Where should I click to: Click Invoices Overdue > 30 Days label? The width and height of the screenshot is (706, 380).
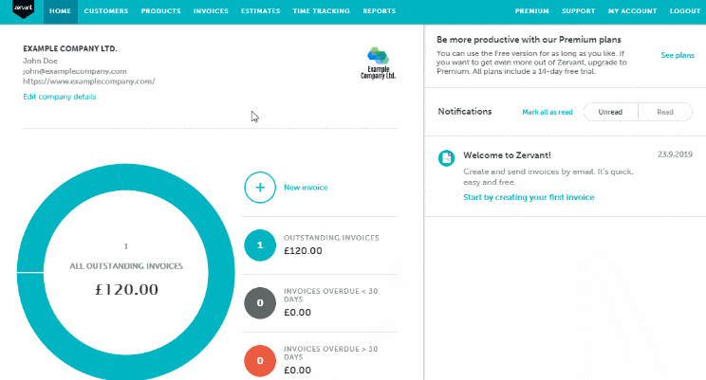(x=330, y=353)
